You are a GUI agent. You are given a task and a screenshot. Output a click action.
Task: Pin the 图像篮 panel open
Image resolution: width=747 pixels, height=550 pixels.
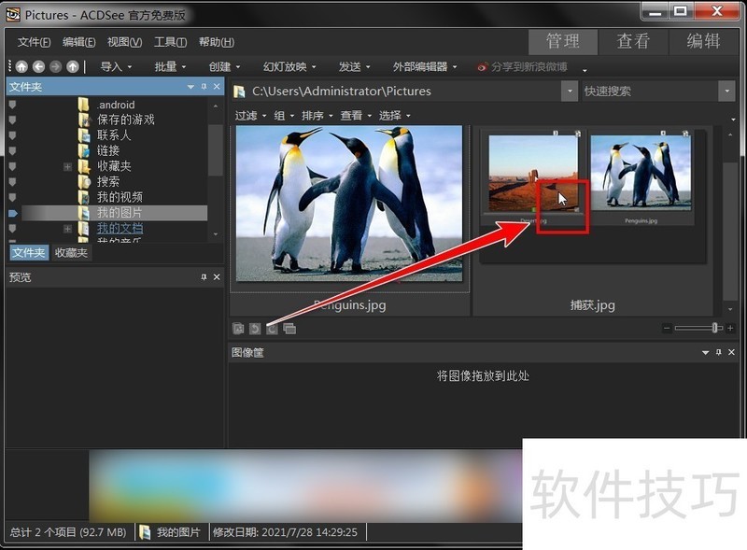[719, 352]
